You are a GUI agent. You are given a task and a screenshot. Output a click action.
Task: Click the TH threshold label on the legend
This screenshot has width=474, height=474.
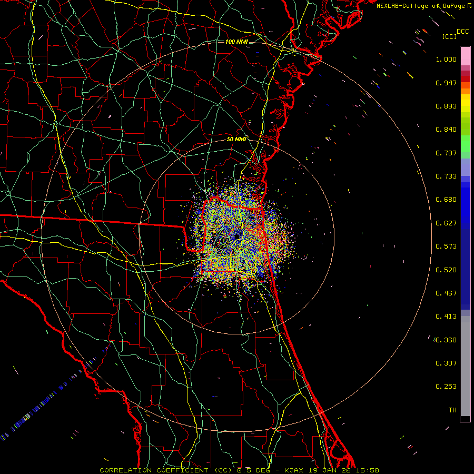(452, 410)
